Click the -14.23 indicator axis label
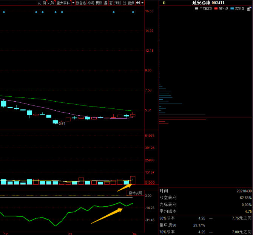This screenshot has width=253, height=235. click(x=150, y=208)
